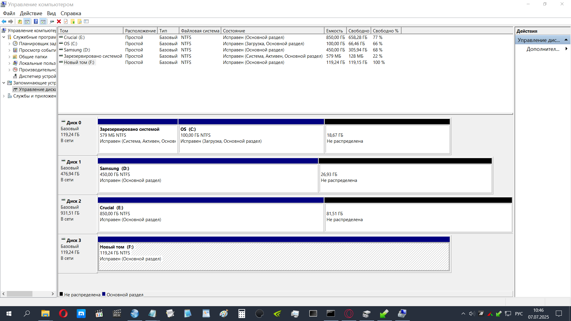Toggle the Show/Hide Console Tree button
Image resolution: width=571 pixels, height=321 pixels.
[x=27, y=21]
